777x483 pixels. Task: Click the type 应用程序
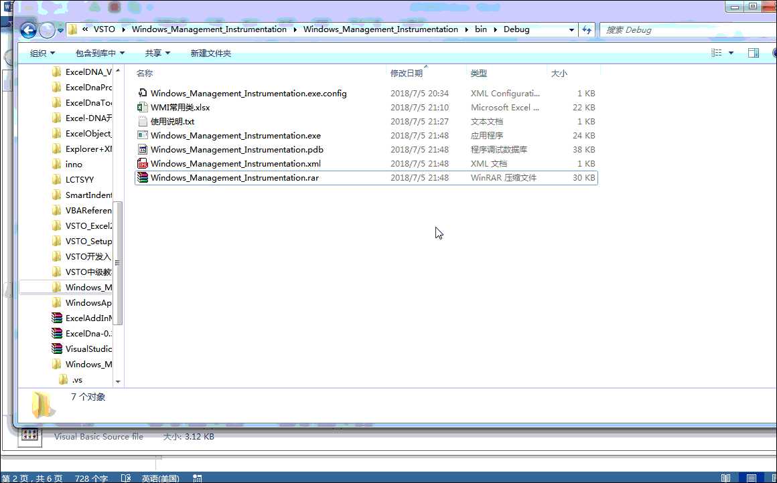pyautogui.click(x=486, y=135)
